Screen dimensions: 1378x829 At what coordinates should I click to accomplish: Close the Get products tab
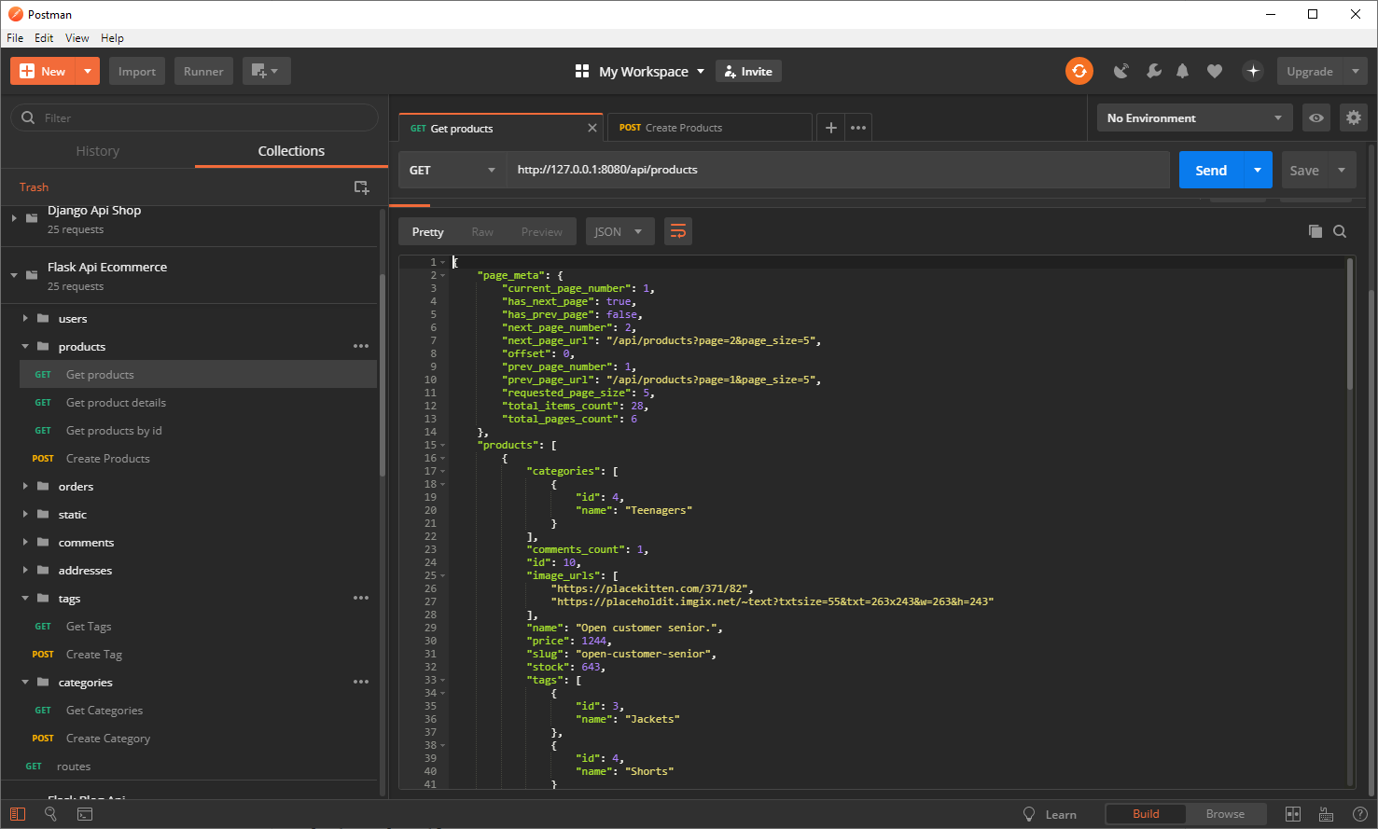[592, 128]
